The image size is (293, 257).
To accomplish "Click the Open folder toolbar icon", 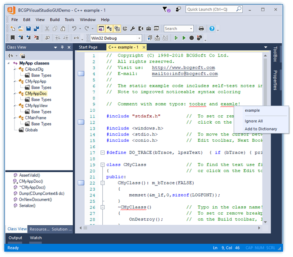I will 21,29.
